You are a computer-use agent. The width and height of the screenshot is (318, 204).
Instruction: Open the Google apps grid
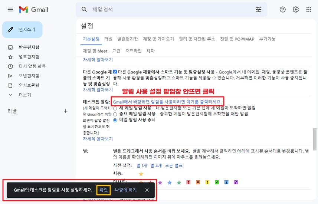click(x=309, y=10)
